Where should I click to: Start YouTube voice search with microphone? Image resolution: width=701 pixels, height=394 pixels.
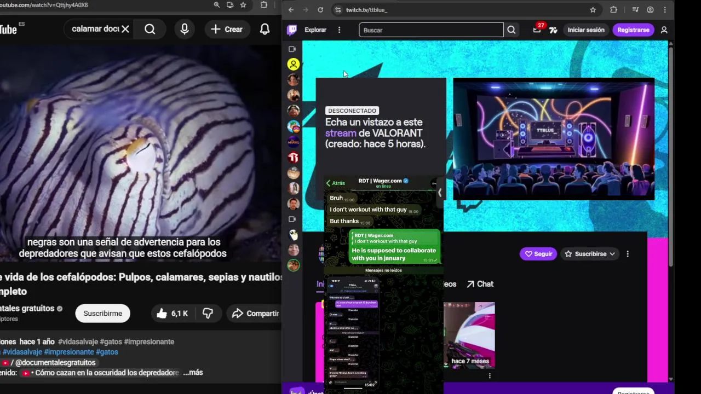point(185,30)
